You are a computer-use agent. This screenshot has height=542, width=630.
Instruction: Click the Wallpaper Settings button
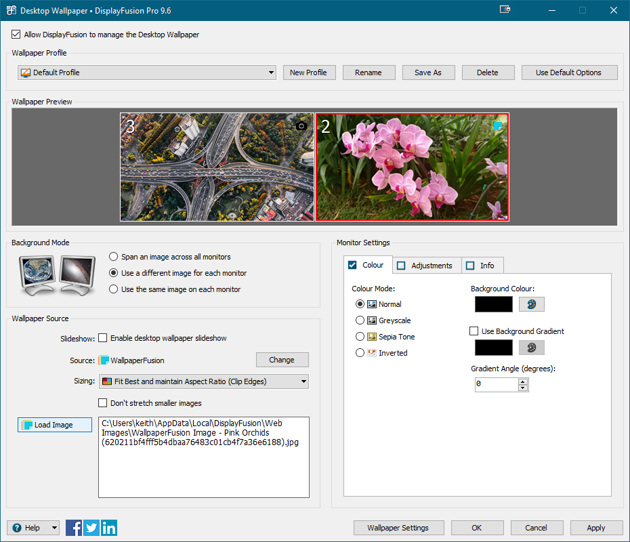(398, 528)
